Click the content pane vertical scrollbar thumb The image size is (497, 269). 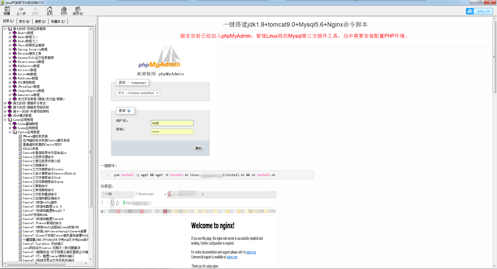pos(494,57)
